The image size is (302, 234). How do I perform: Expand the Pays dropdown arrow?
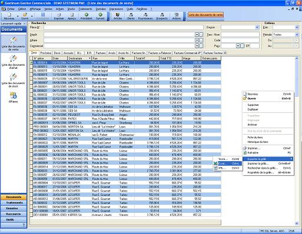(x=238, y=46)
